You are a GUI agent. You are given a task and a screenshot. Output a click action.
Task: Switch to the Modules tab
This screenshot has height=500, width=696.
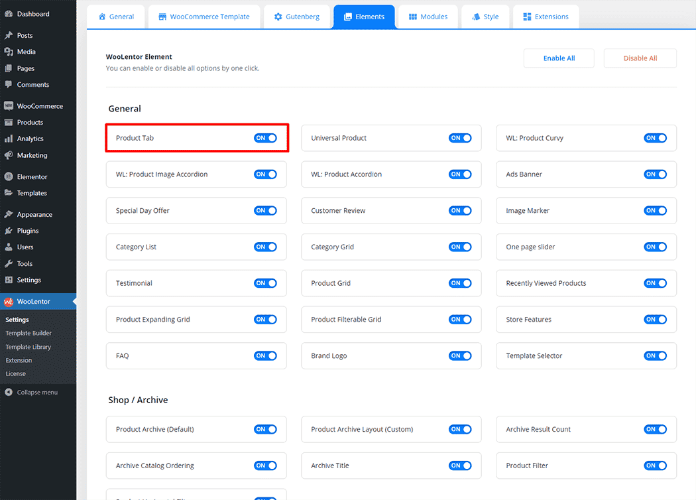428,17
